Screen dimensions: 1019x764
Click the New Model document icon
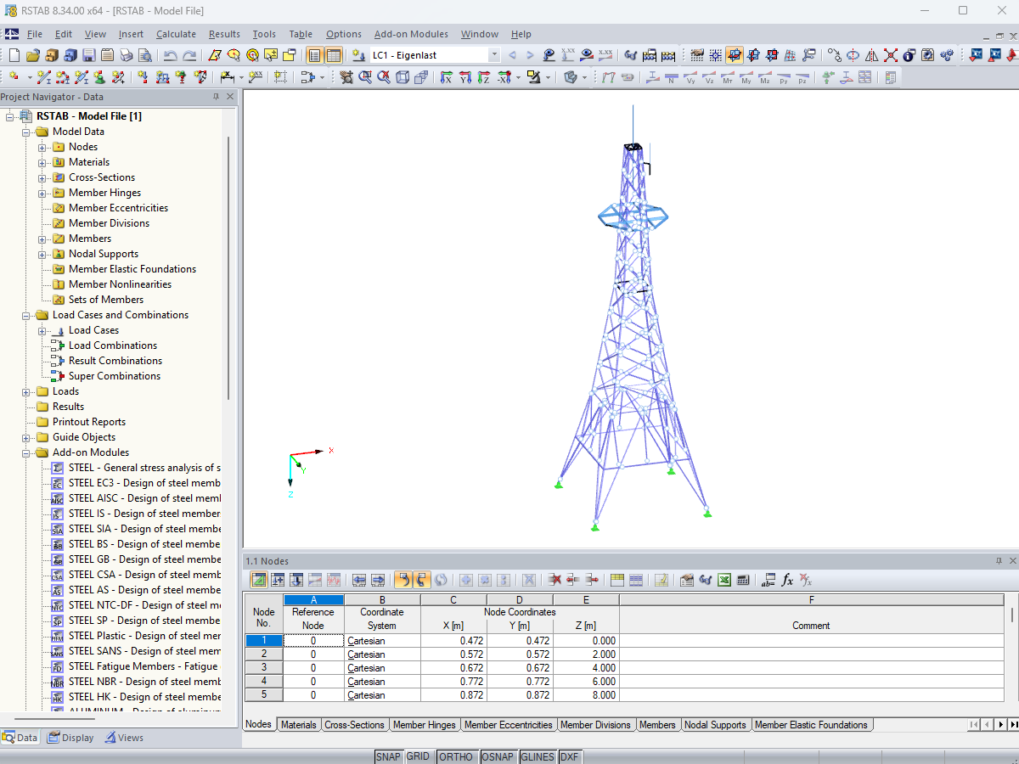(x=14, y=55)
